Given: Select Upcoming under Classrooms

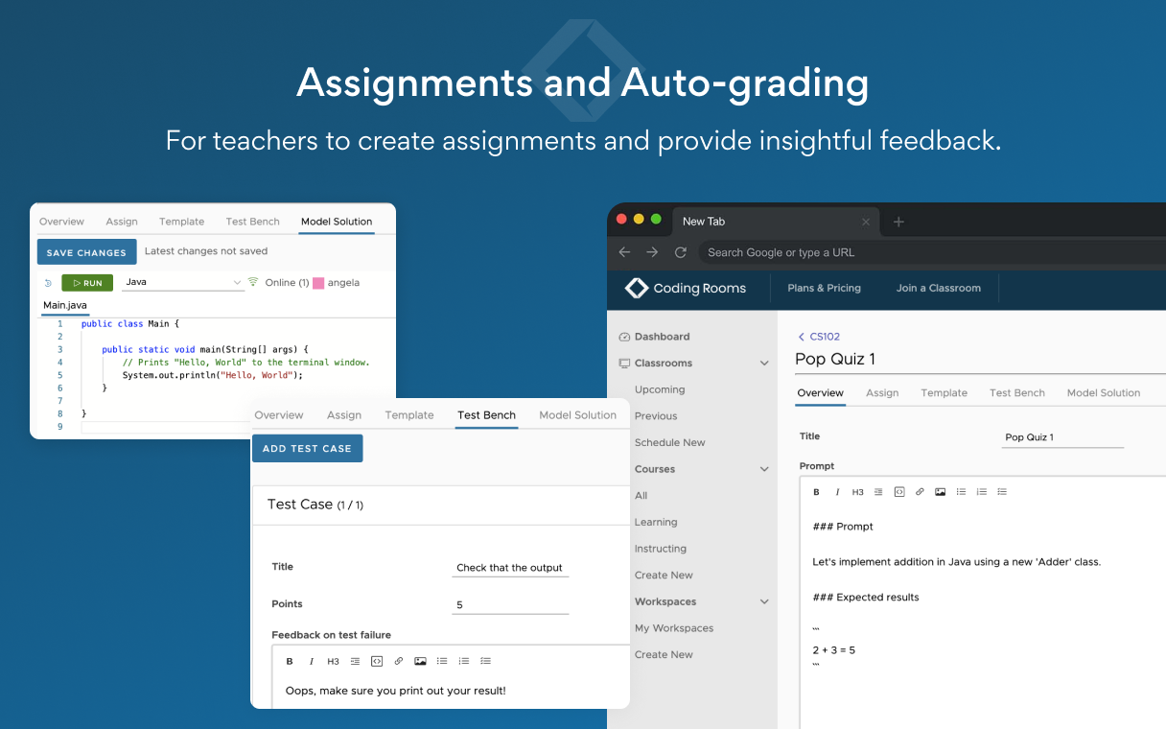Looking at the screenshot, I should click(x=660, y=389).
